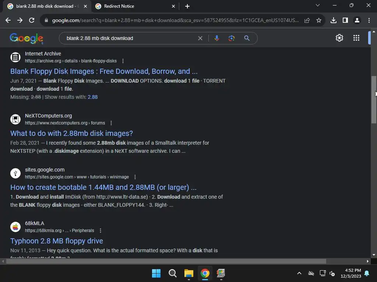The height and width of the screenshot is (282, 377).
Task: Open Blank Floppy Disk Images result
Action: (x=104, y=71)
